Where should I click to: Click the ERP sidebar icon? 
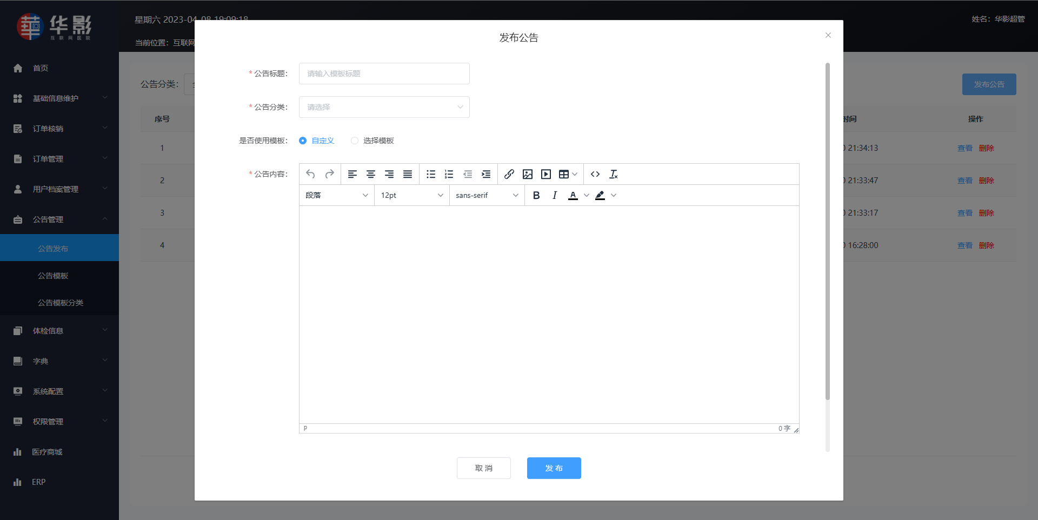(x=17, y=482)
